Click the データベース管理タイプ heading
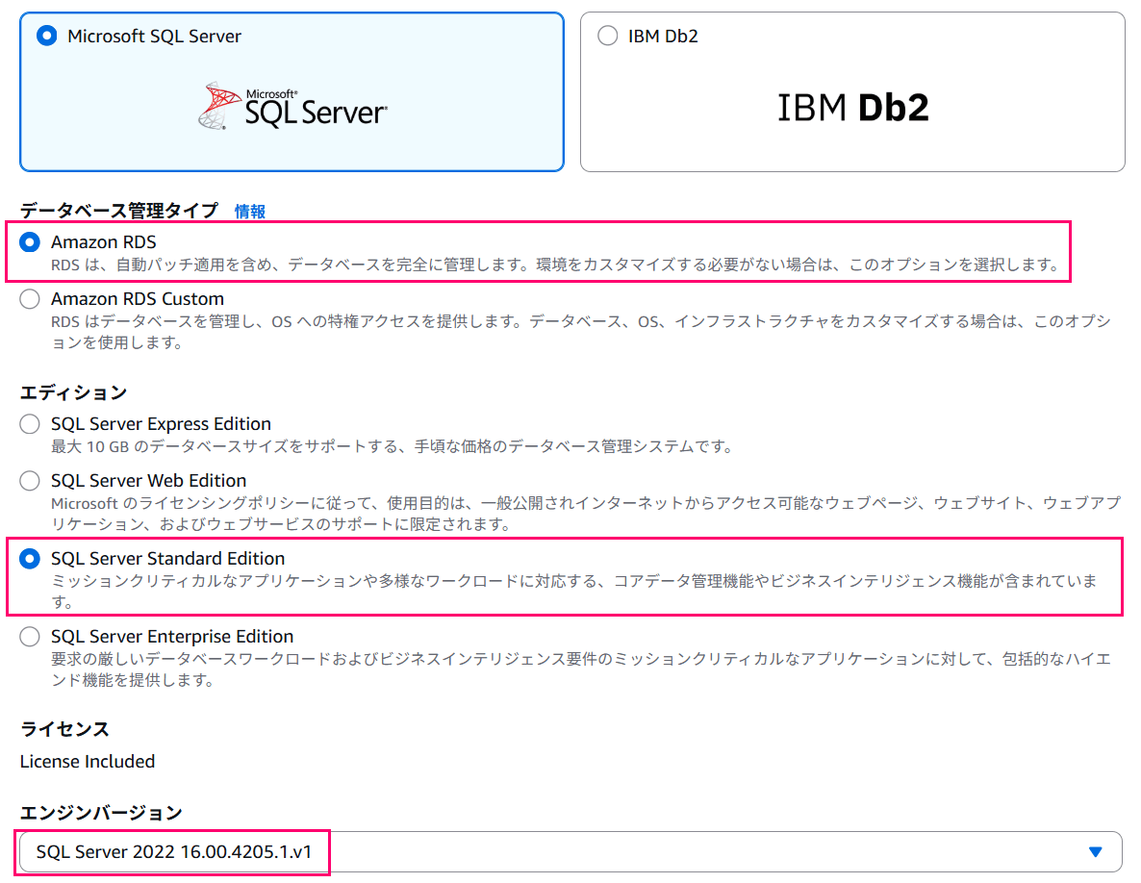Viewport: 1141px width, 883px height. 118,211
